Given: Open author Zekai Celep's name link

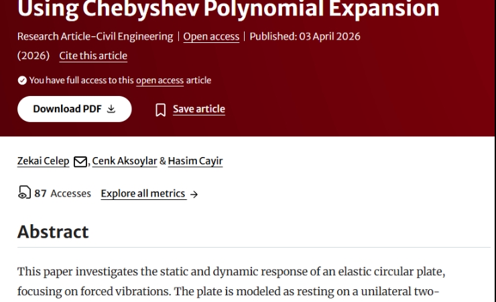Looking at the screenshot, I should [x=44, y=161].
